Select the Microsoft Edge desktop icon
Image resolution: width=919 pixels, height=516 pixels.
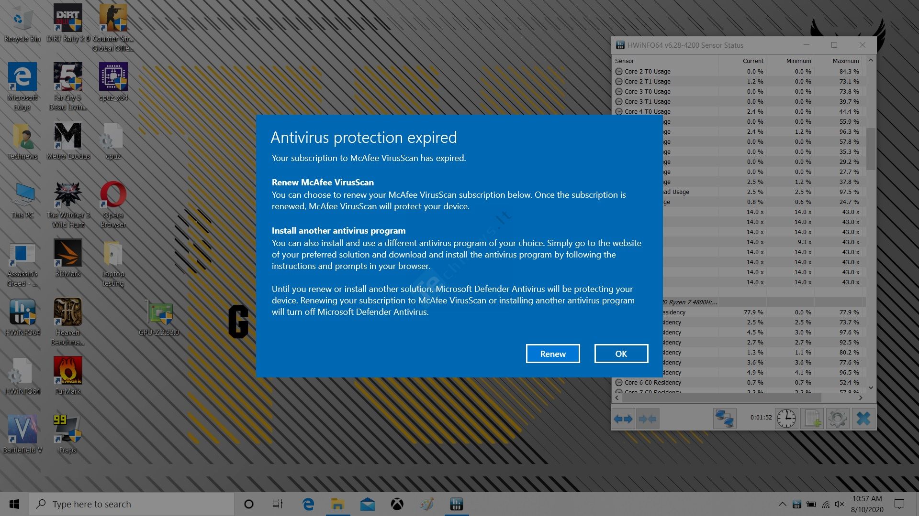pyautogui.click(x=22, y=86)
